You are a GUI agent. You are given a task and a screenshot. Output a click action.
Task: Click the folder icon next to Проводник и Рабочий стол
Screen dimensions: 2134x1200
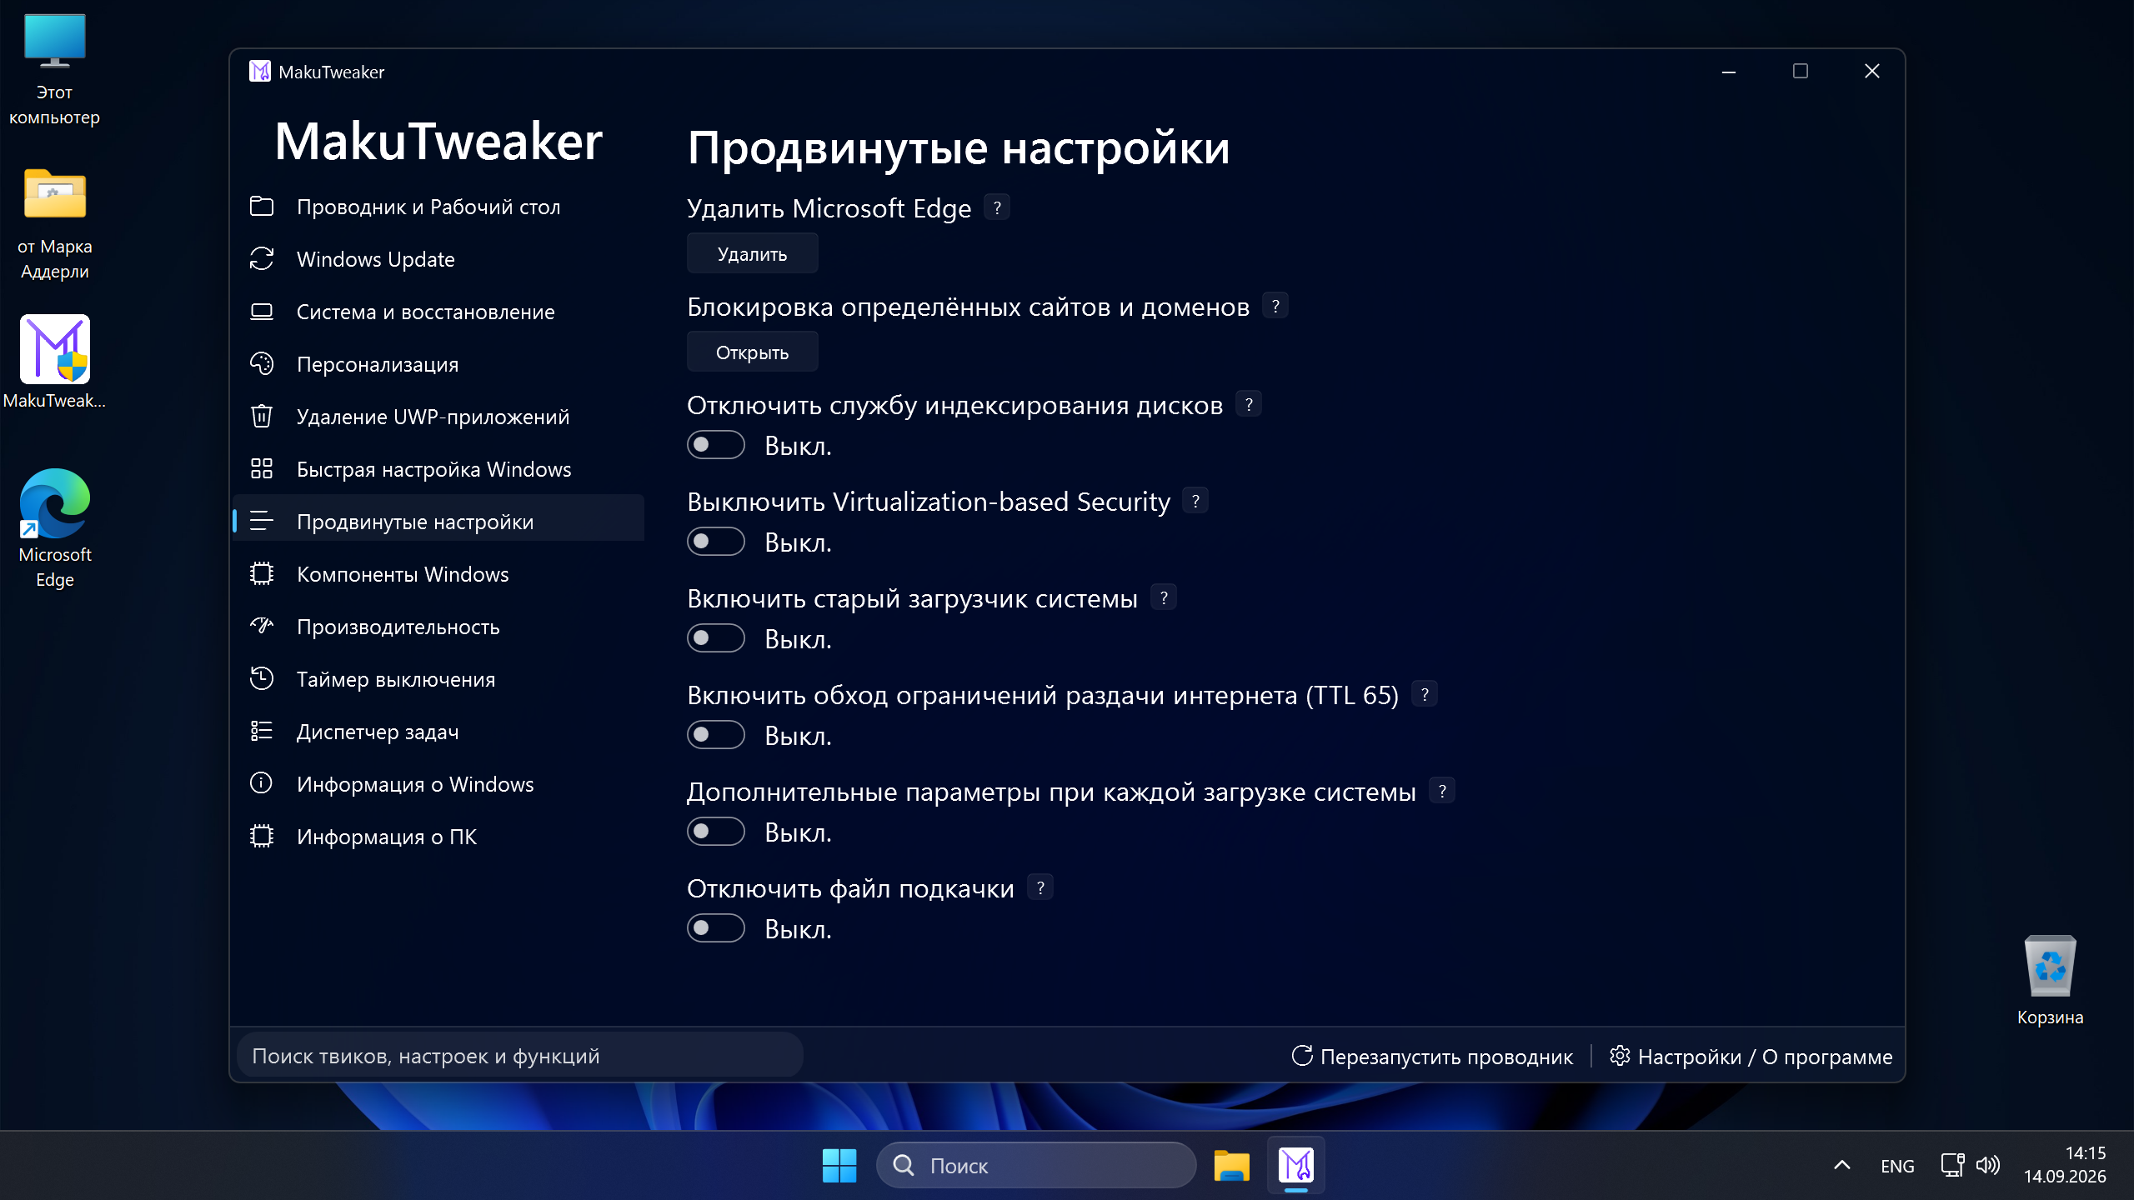262,206
